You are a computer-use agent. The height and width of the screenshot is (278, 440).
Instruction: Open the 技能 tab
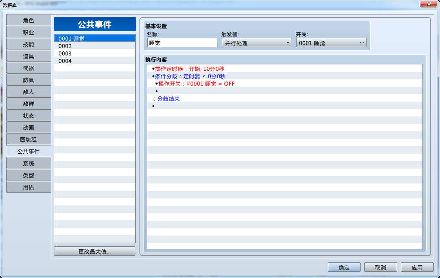click(x=28, y=44)
